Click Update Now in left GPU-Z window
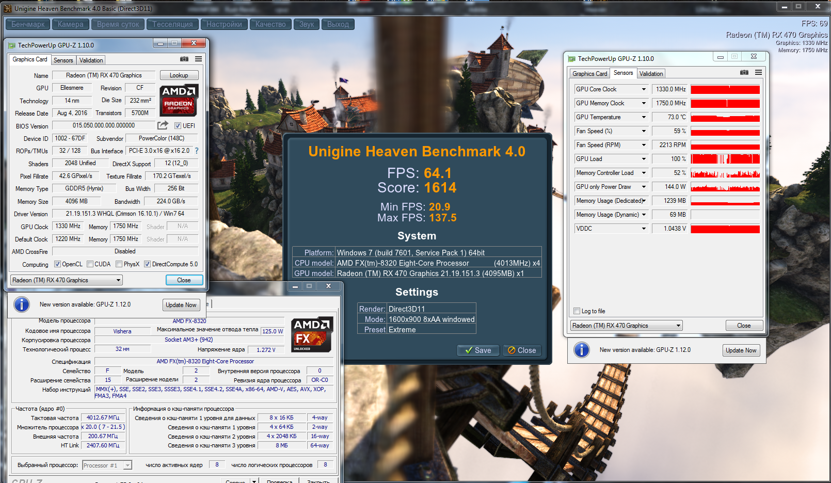The height and width of the screenshot is (483, 831). point(181,305)
